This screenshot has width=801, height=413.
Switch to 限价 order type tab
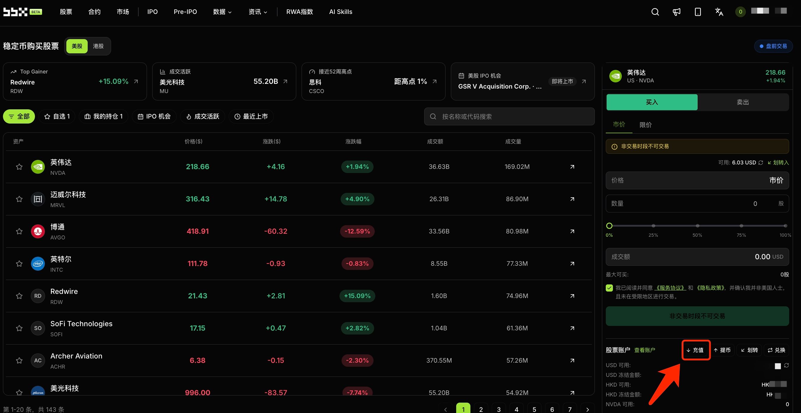(x=645, y=125)
